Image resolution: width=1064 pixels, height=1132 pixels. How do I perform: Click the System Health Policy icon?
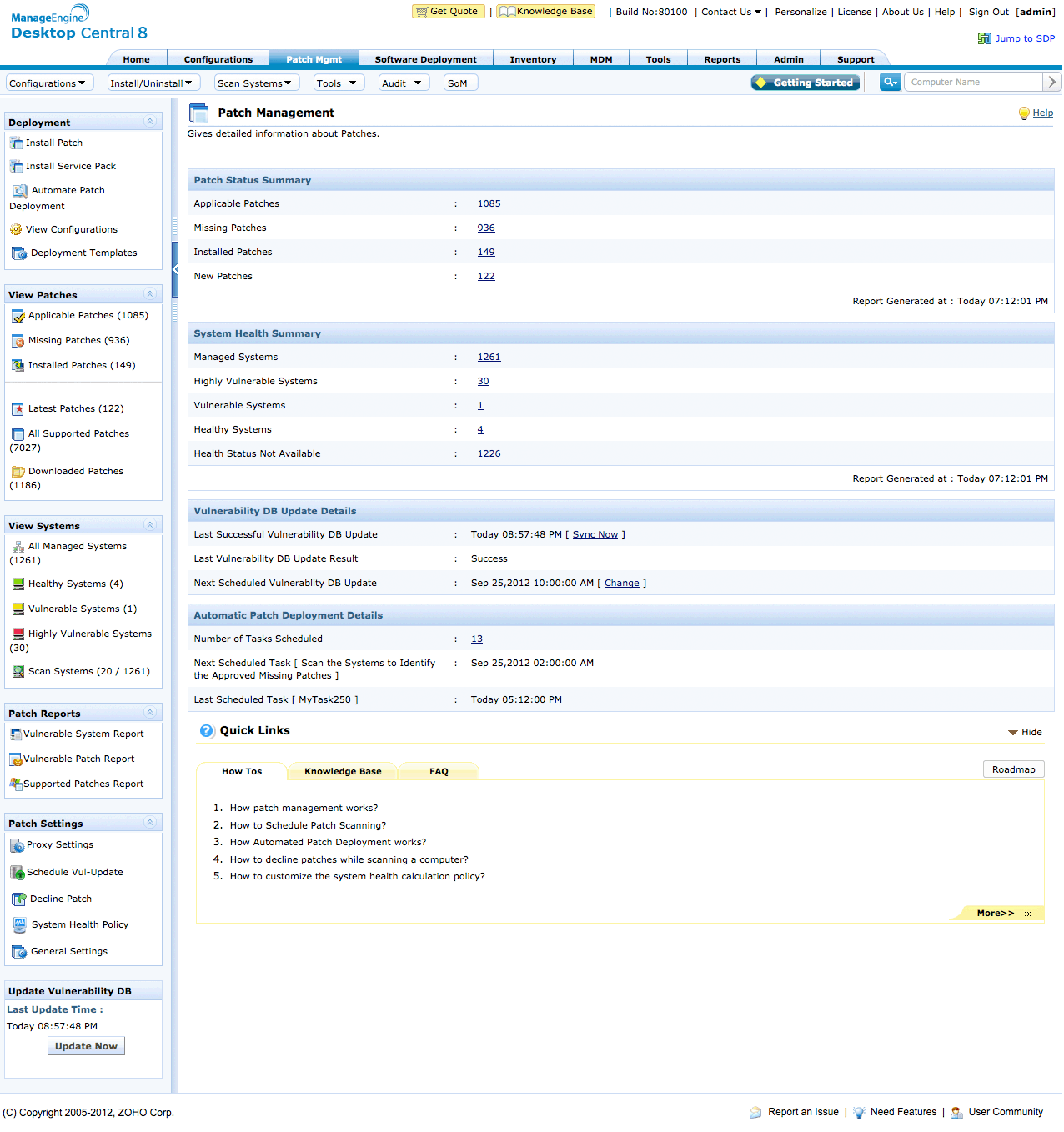point(18,925)
